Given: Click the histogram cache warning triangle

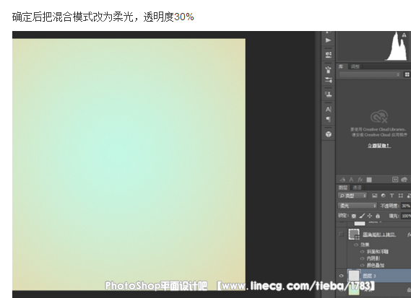Looking at the screenshot, I should 404,35.
